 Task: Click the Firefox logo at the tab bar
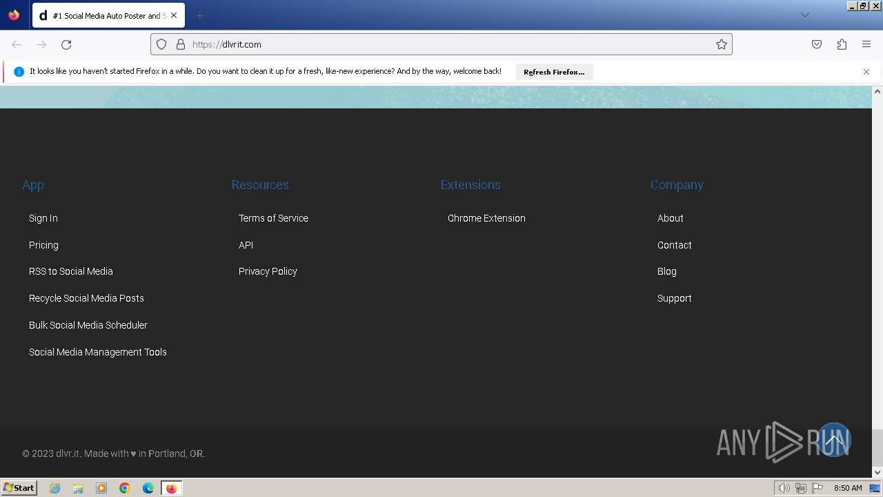14,15
